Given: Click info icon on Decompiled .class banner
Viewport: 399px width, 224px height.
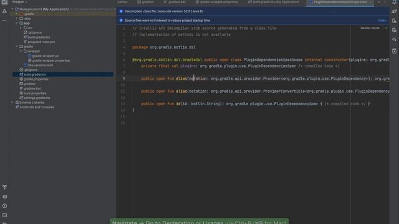Looking at the screenshot, I should coord(121,11).
